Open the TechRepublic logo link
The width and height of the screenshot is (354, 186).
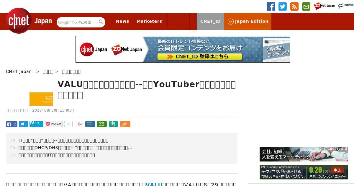point(346,6)
